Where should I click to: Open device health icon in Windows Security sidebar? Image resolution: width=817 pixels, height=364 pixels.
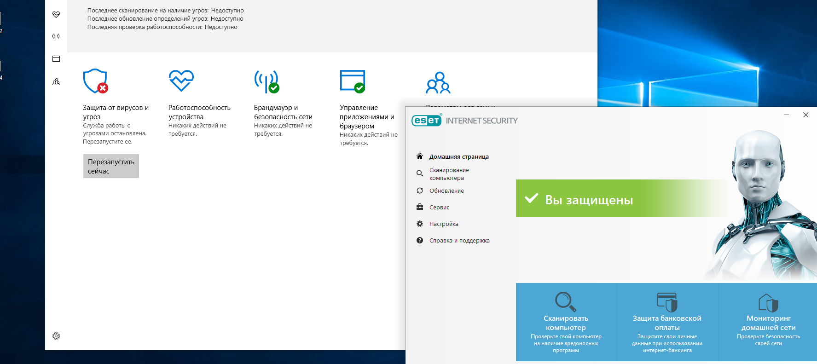[x=56, y=15]
